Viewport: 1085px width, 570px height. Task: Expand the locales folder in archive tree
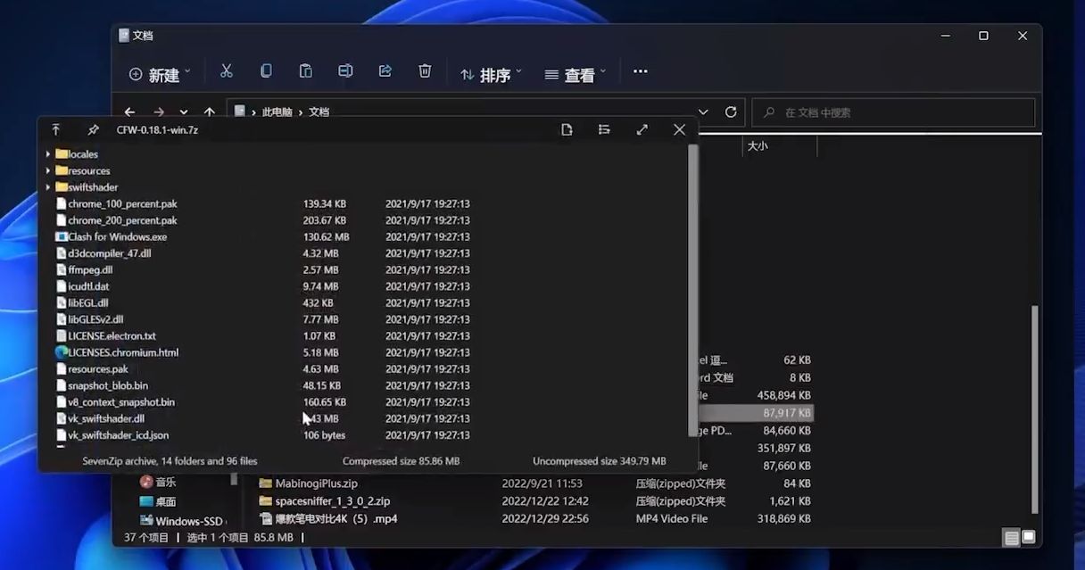point(48,154)
